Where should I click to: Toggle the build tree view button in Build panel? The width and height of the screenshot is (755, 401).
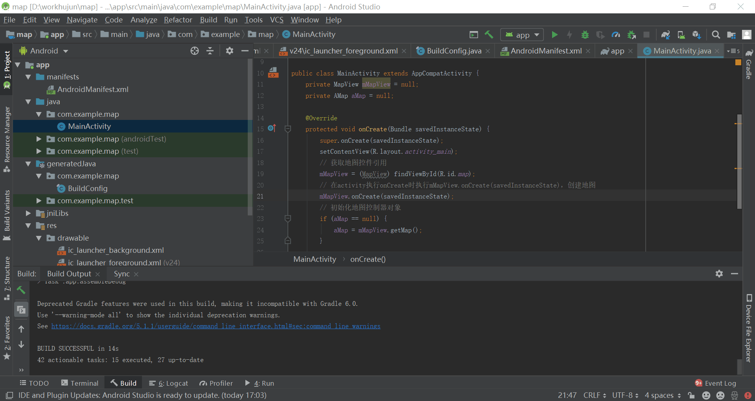(21, 310)
